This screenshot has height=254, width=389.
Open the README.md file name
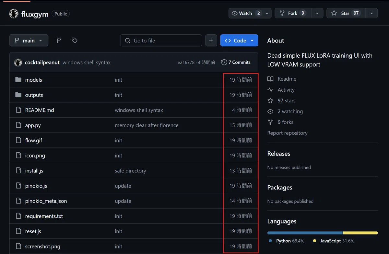pyautogui.click(x=40, y=110)
